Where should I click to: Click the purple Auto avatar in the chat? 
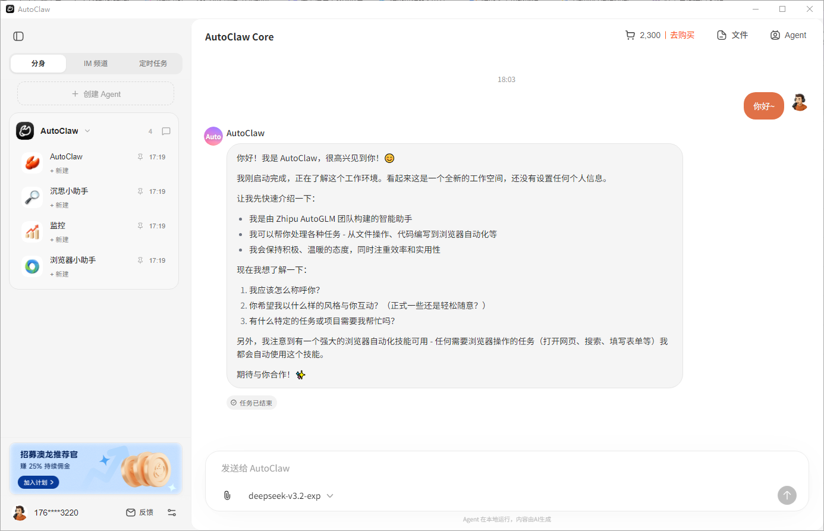(x=213, y=136)
